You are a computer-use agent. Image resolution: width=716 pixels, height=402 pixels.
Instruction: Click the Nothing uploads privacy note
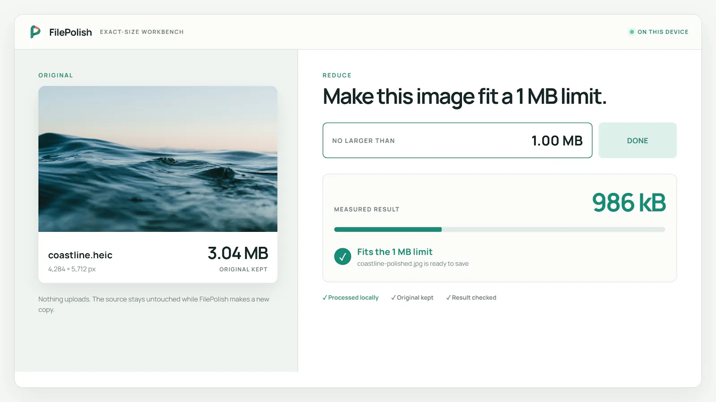[x=153, y=304]
